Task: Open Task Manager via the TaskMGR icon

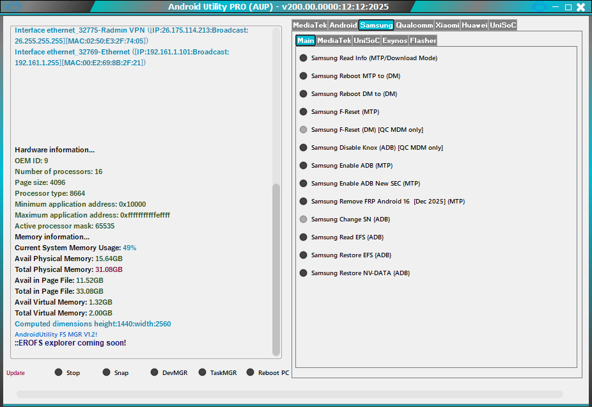Action: point(201,372)
